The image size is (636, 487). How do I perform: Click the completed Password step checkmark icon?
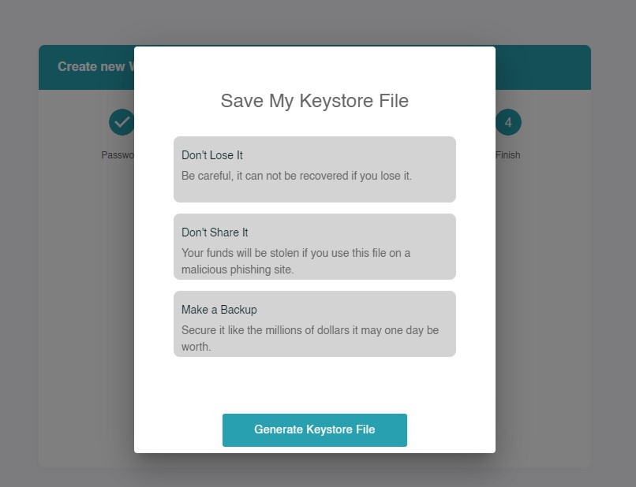click(x=121, y=122)
